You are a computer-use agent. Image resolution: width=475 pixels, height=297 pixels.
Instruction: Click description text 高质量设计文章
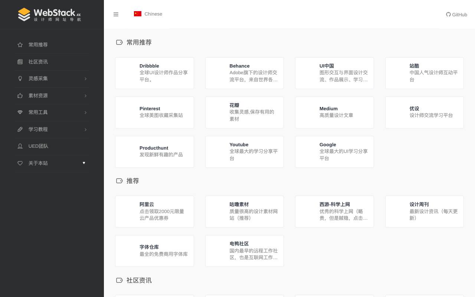[x=336, y=115]
